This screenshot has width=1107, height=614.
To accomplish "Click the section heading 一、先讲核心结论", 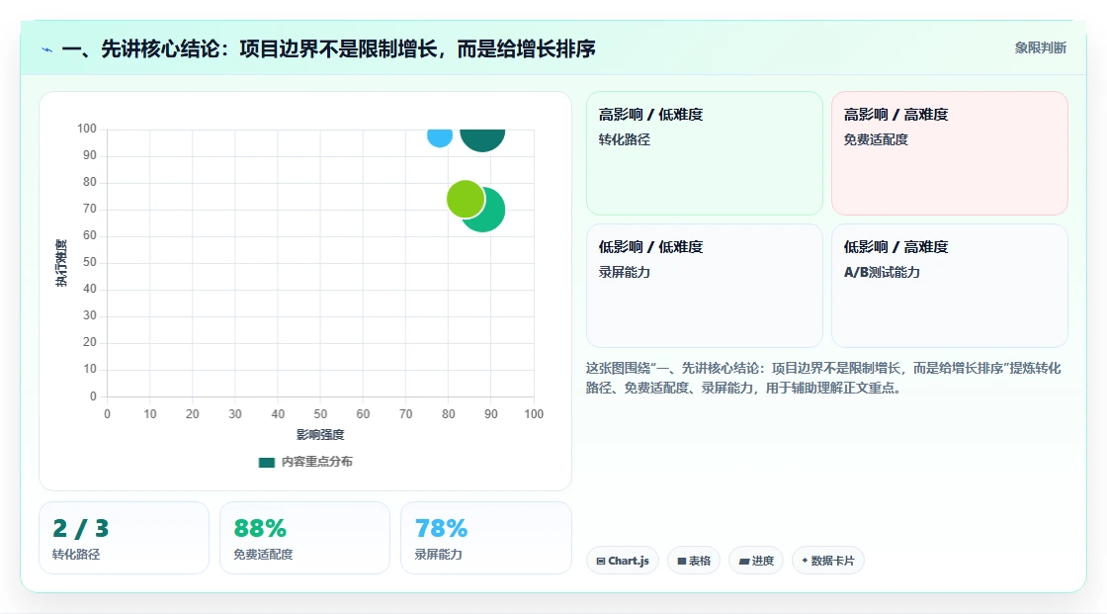I will coord(328,48).
